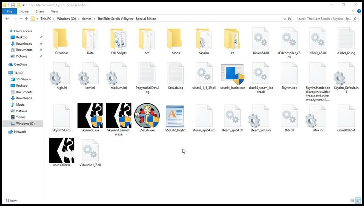Select the low.ini file
This screenshot has width=364, height=206.
pyautogui.click(x=90, y=76)
